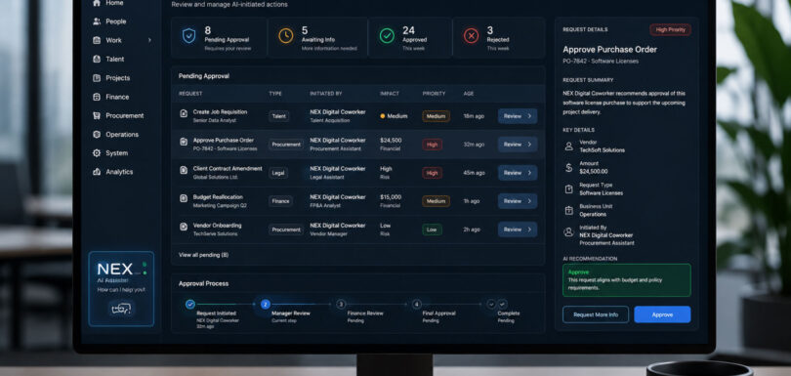
Task: Review the Create Job Requisition request
Action: tap(518, 116)
